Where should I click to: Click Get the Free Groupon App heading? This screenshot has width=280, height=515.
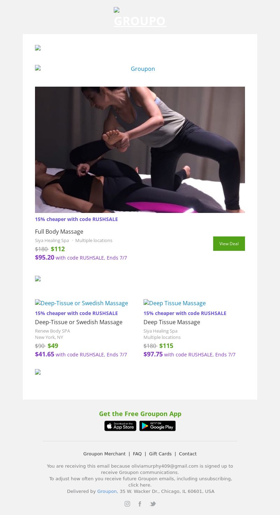click(140, 414)
